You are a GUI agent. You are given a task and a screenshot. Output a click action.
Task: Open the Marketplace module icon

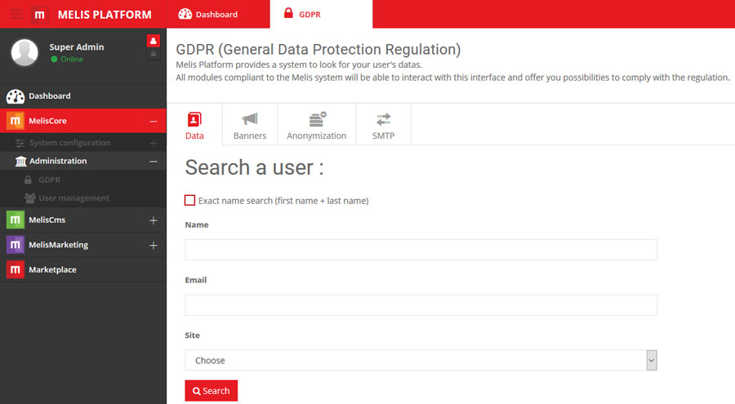click(x=15, y=269)
